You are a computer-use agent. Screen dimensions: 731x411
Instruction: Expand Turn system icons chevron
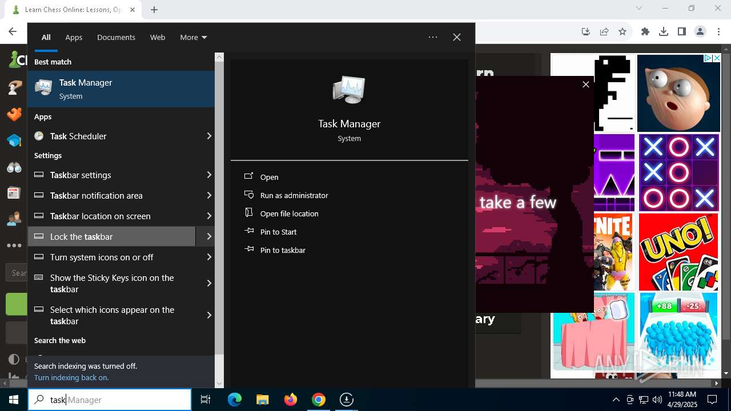pyautogui.click(x=208, y=257)
